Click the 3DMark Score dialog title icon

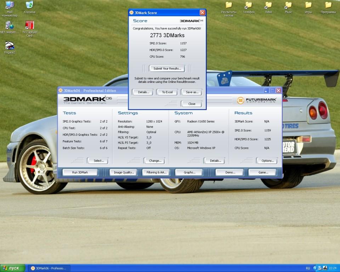pos(131,13)
